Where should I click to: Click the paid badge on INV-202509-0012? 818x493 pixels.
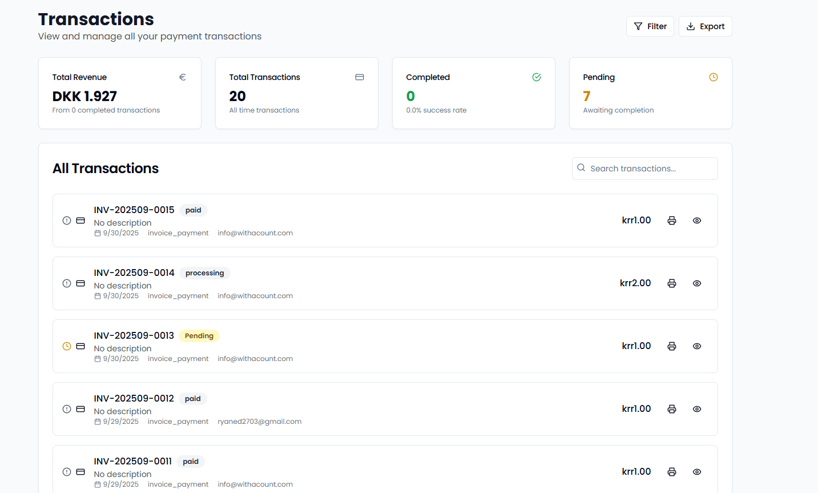pos(192,398)
